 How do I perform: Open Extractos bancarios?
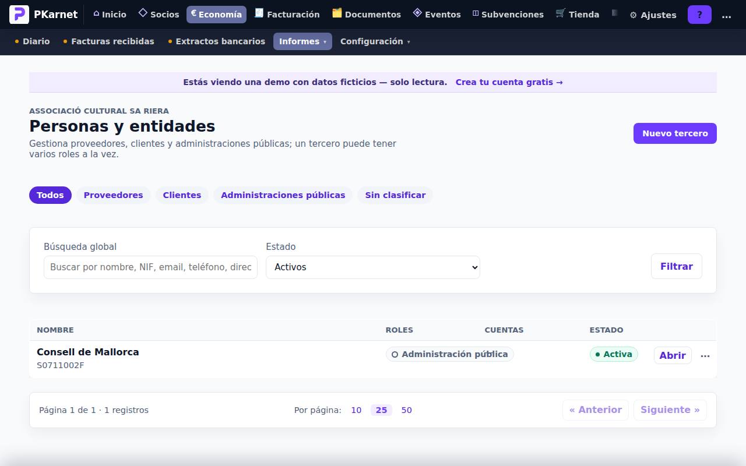pyautogui.click(x=216, y=41)
